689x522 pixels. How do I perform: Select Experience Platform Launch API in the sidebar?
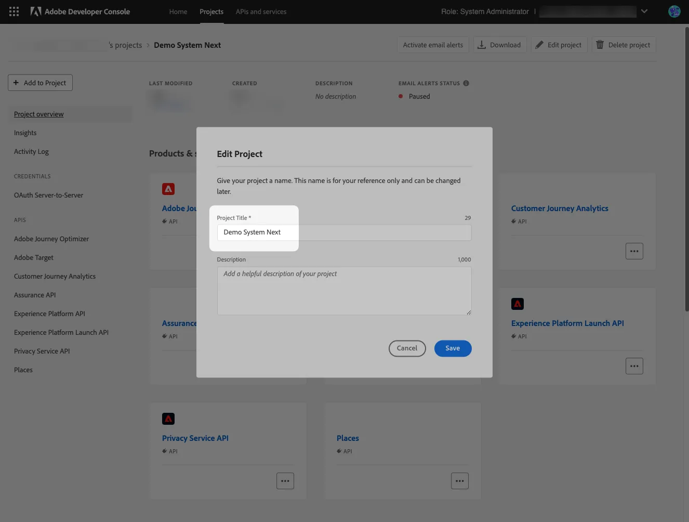point(61,333)
